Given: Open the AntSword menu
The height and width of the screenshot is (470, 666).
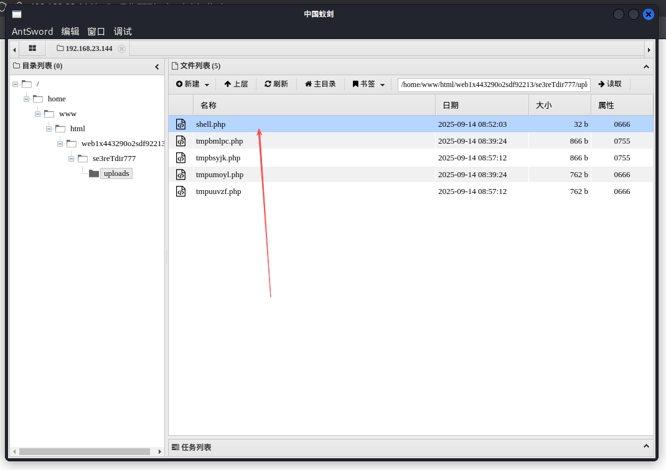Looking at the screenshot, I should tap(32, 32).
